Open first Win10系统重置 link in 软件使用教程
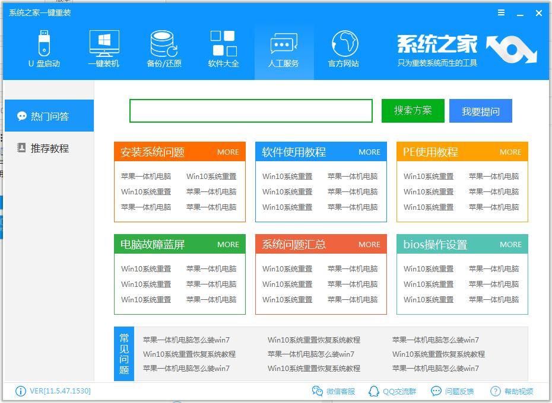The image size is (552, 403). coord(287,176)
